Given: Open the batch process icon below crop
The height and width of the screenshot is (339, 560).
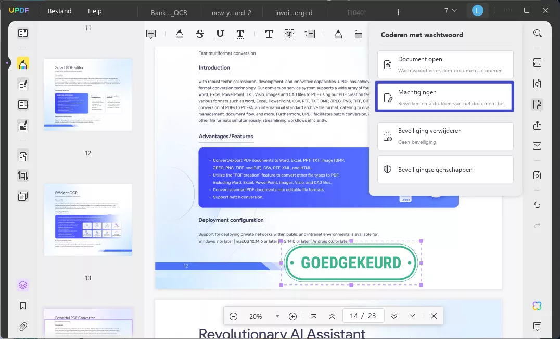Looking at the screenshot, I should (23, 196).
